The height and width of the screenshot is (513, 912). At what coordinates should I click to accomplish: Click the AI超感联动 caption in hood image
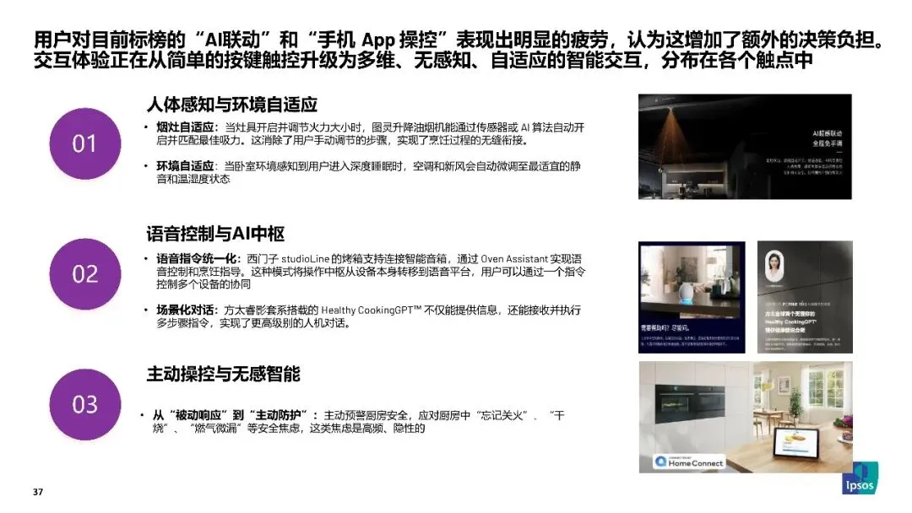click(827, 133)
